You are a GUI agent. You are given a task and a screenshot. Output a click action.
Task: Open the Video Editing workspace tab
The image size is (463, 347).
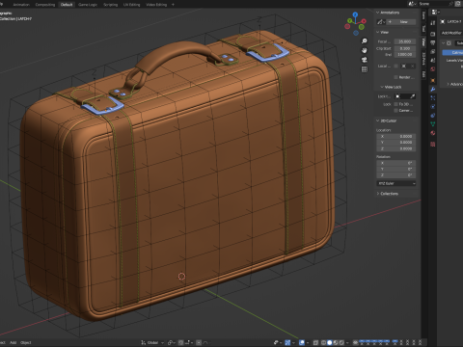(x=156, y=5)
